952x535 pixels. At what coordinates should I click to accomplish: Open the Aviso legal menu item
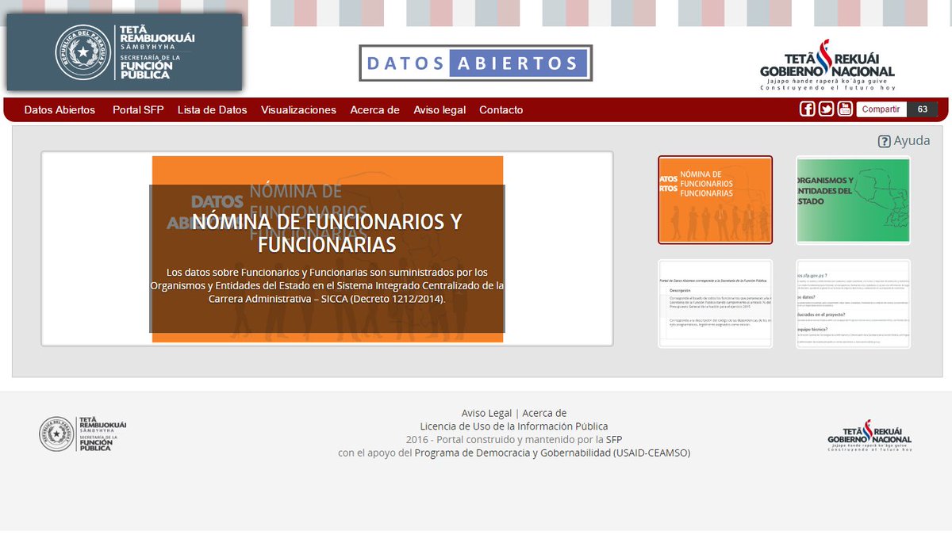point(440,110)
